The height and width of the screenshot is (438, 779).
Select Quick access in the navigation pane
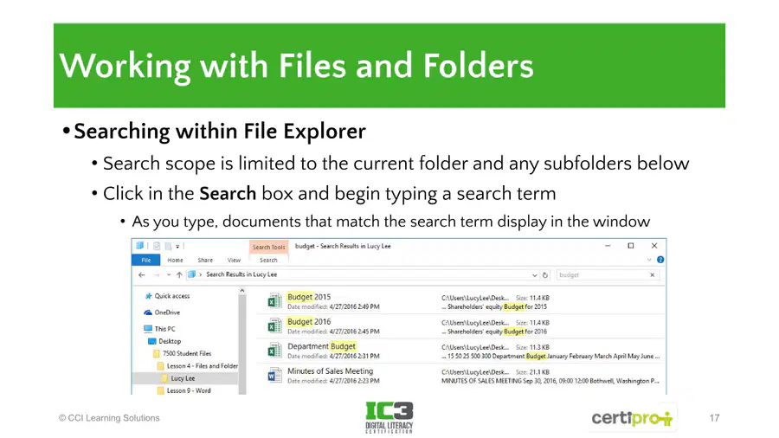click(172, 296)
